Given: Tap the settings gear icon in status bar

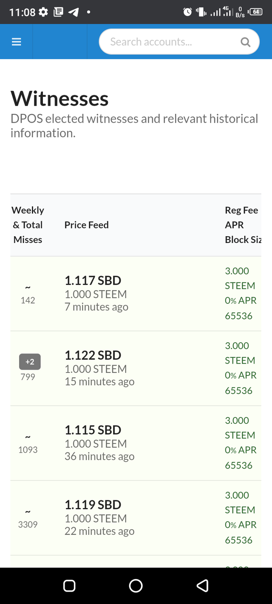Looking at the screenshot, I should point(43,12).
